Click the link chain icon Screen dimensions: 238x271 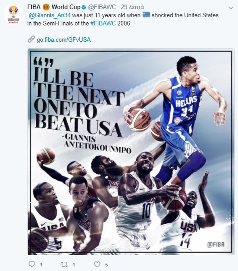coord(31,39)
